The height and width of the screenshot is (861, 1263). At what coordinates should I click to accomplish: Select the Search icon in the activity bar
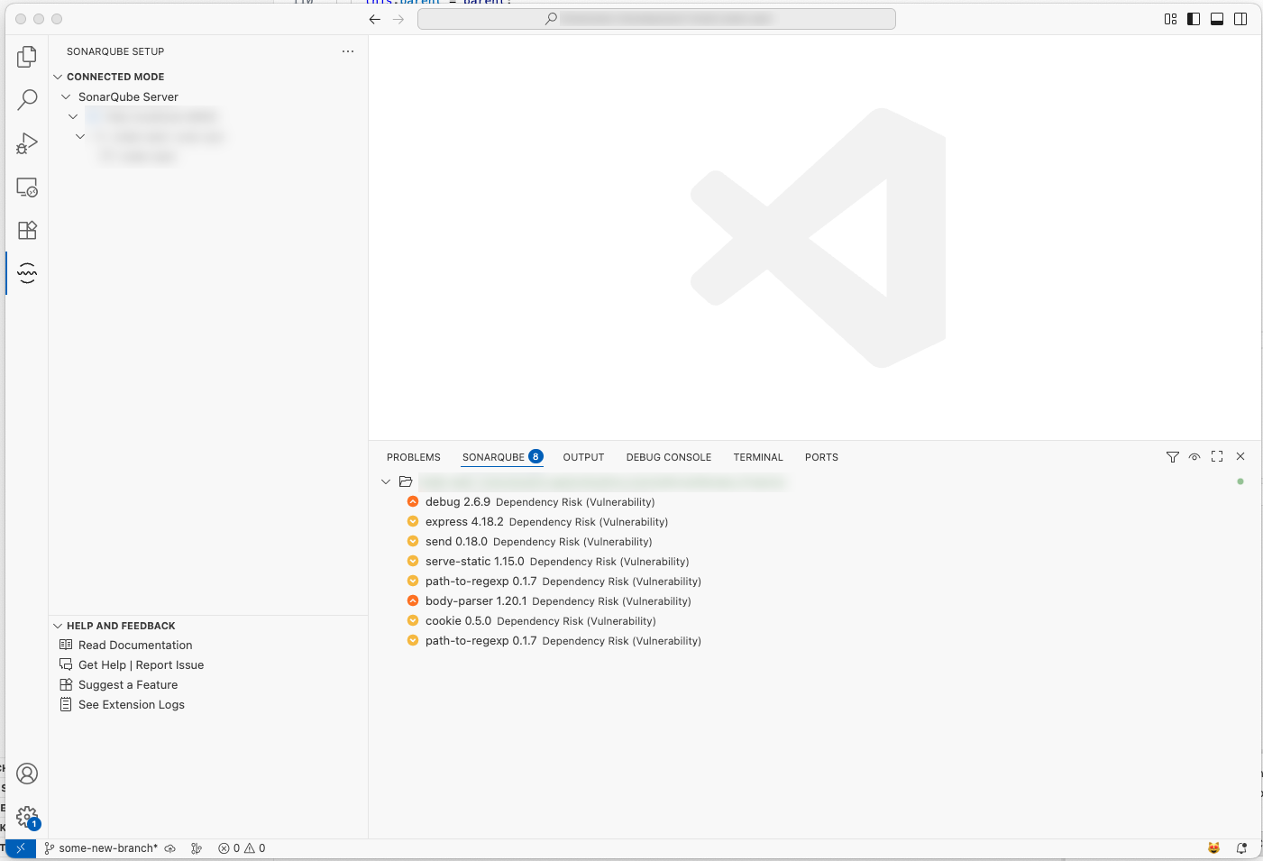point(26,99)
